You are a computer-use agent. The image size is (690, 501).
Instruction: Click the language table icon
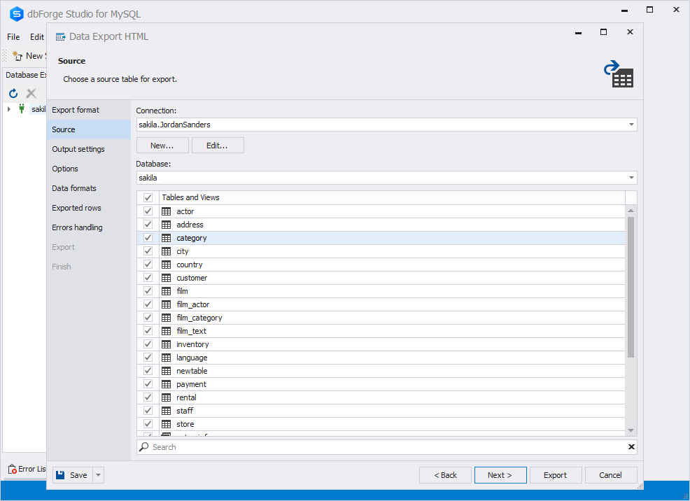[x=167, y=358]
